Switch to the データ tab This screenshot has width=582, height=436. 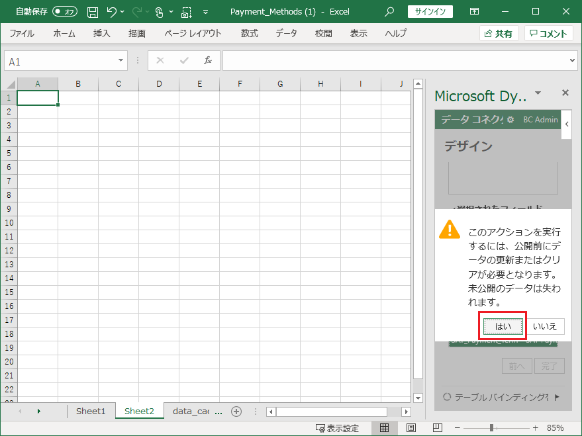(x=286, y=33)
